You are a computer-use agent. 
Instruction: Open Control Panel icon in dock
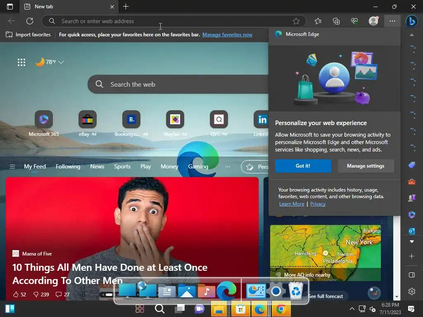[256, 291]
